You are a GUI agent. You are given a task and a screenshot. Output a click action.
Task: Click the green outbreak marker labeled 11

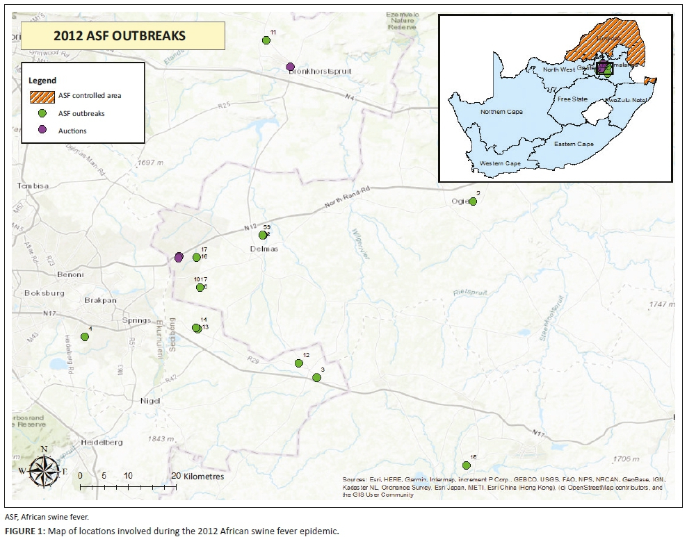click(x=266, y=40)
